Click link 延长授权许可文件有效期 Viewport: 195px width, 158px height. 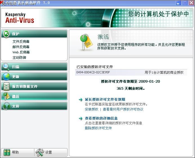click(x=105, y=100)
